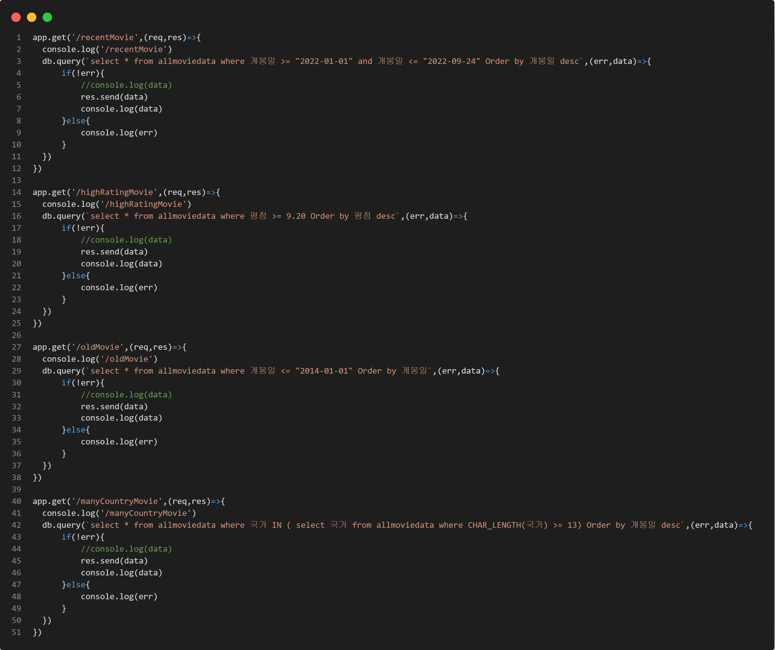The height and width of the screenshot is (650, 775).
Task: Click the '/highRatingMovie' route string on line 14
Action: (114, 192)
